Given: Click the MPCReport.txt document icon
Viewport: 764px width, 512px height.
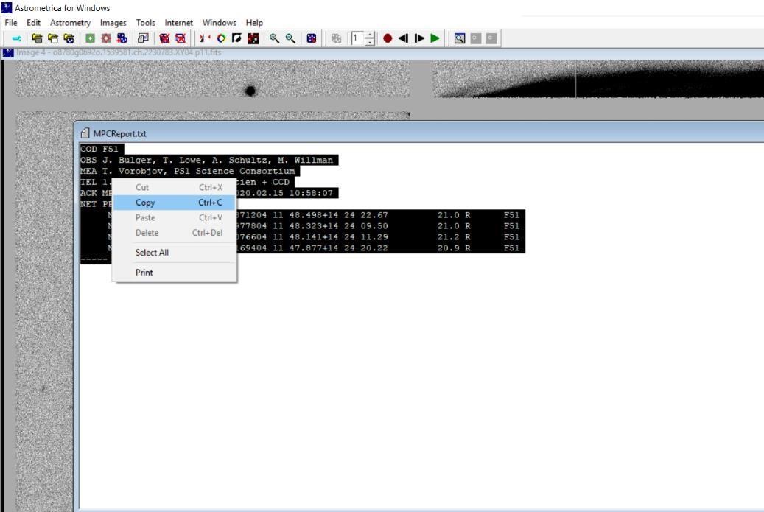Looking at the screenshot, I should pyautogui.click(x=85, y=133).
